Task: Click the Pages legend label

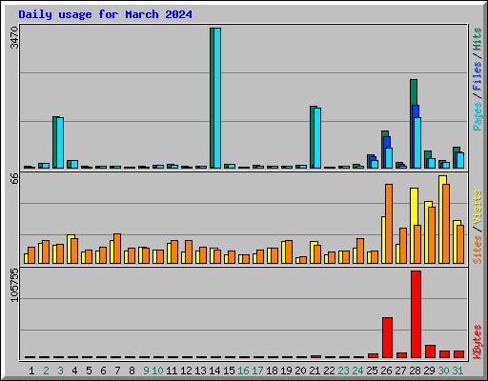Action: coord(478,116)
